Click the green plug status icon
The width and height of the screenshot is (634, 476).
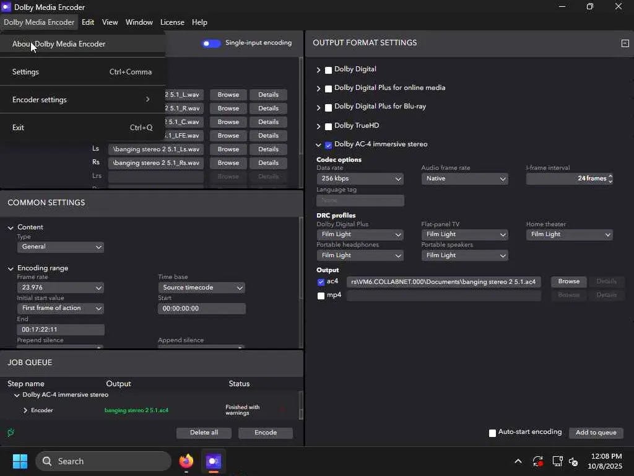point(11,433)
